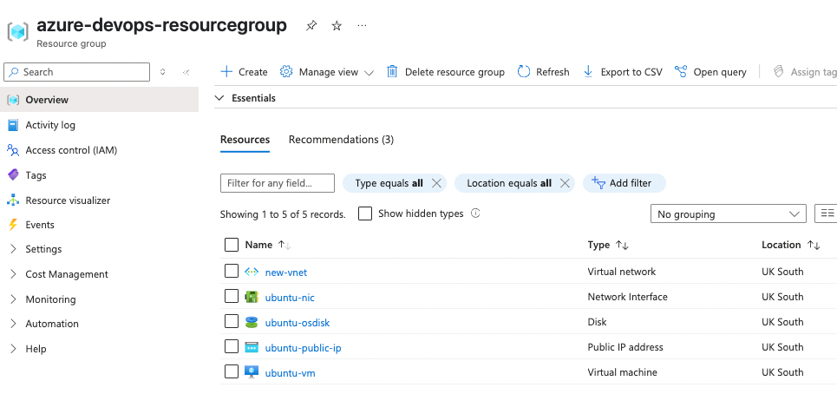Screen dimensions: 837x394
Task: Collapse the Essentials section
Action: coord(219,99)
